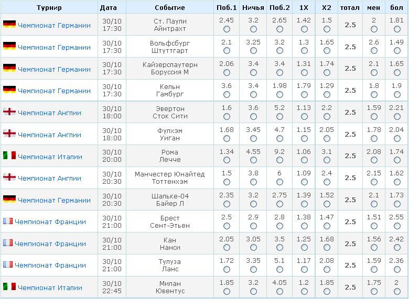
Task: Select X2 odds 1.29 for Кельн Гамбург
Action: point(327,95)
